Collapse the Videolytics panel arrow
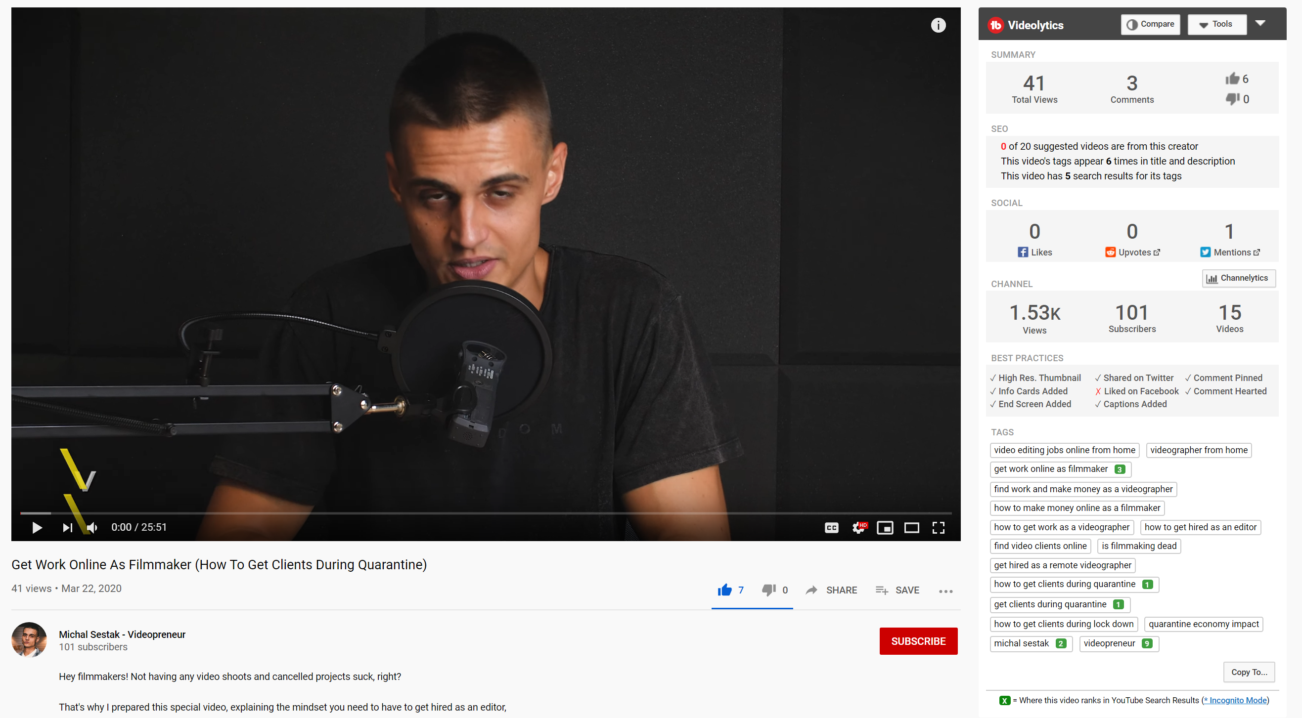Viewport: 1302px width, 718px height. [x=1260, y=23]
